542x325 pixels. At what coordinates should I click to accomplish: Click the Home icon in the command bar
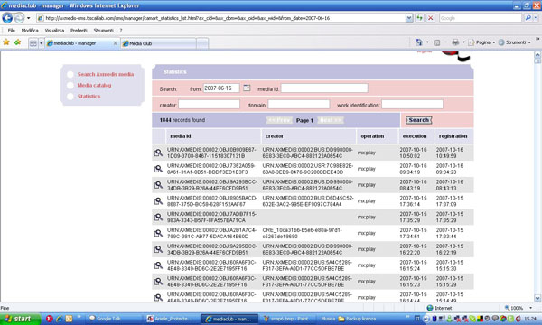coord(418,42)
